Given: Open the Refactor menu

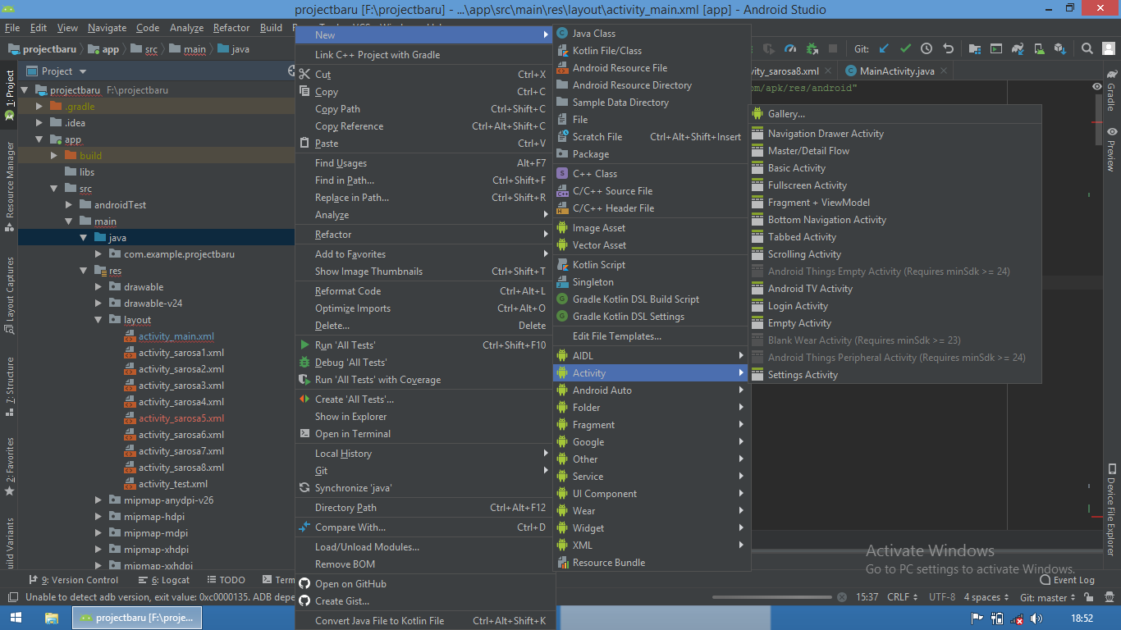Looking at the screenshot, I should click(231, 27).
